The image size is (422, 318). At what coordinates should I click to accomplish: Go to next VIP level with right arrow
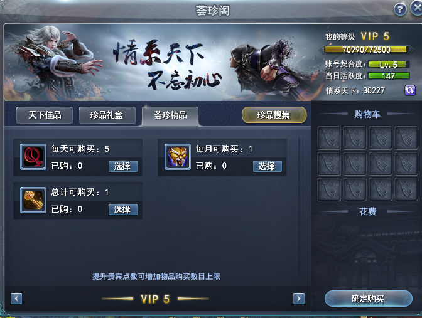[299, 299]
